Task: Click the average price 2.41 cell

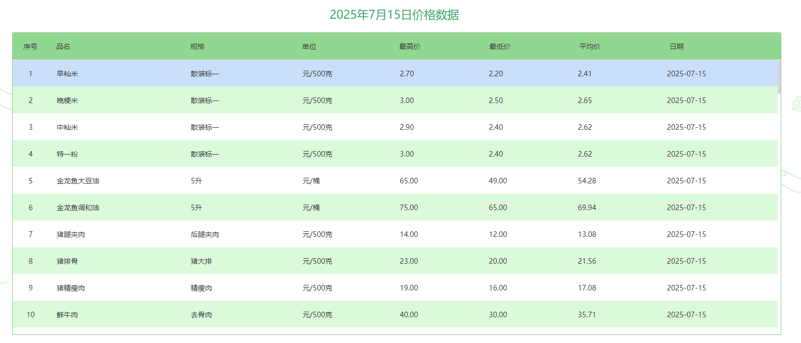Action: point(585,74)
